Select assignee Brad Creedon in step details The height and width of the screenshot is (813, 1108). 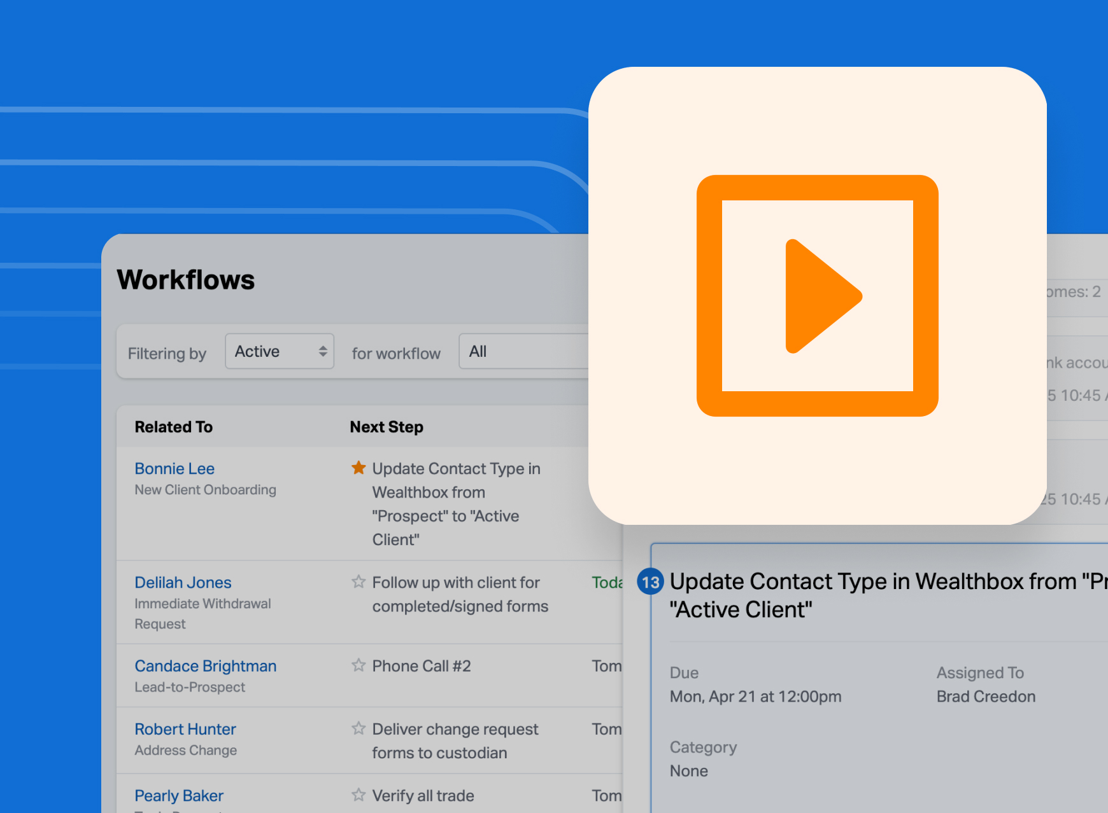tap(986, 697)
